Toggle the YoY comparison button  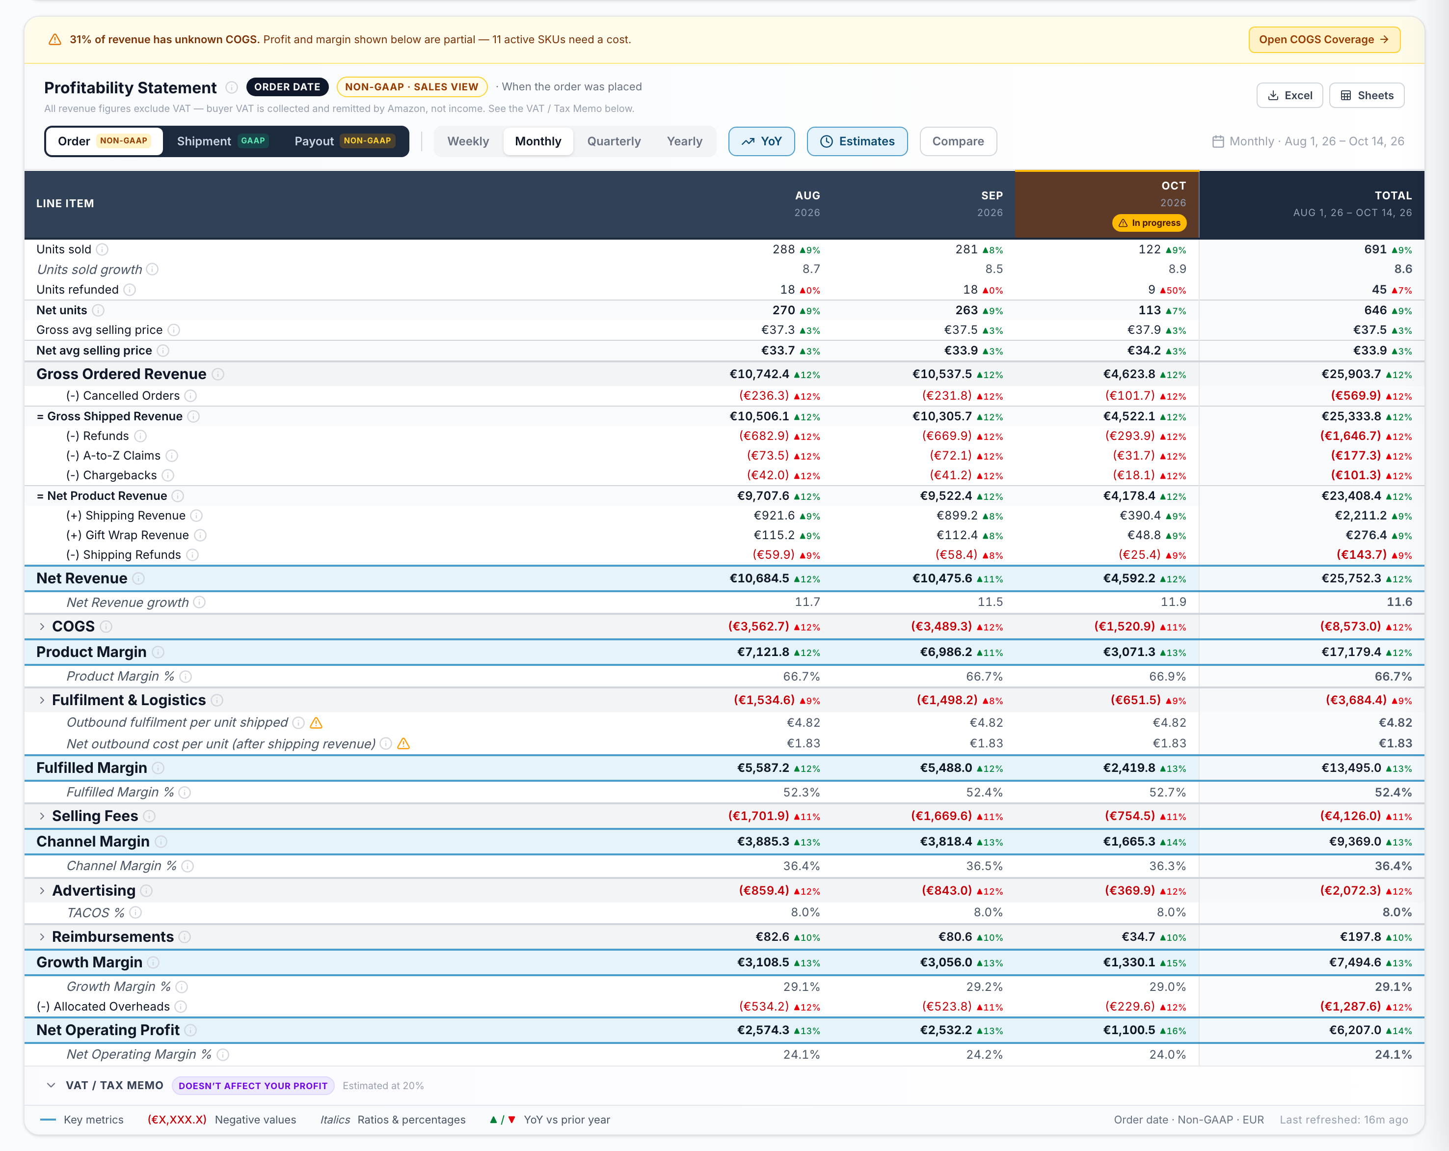click(761, 141)
